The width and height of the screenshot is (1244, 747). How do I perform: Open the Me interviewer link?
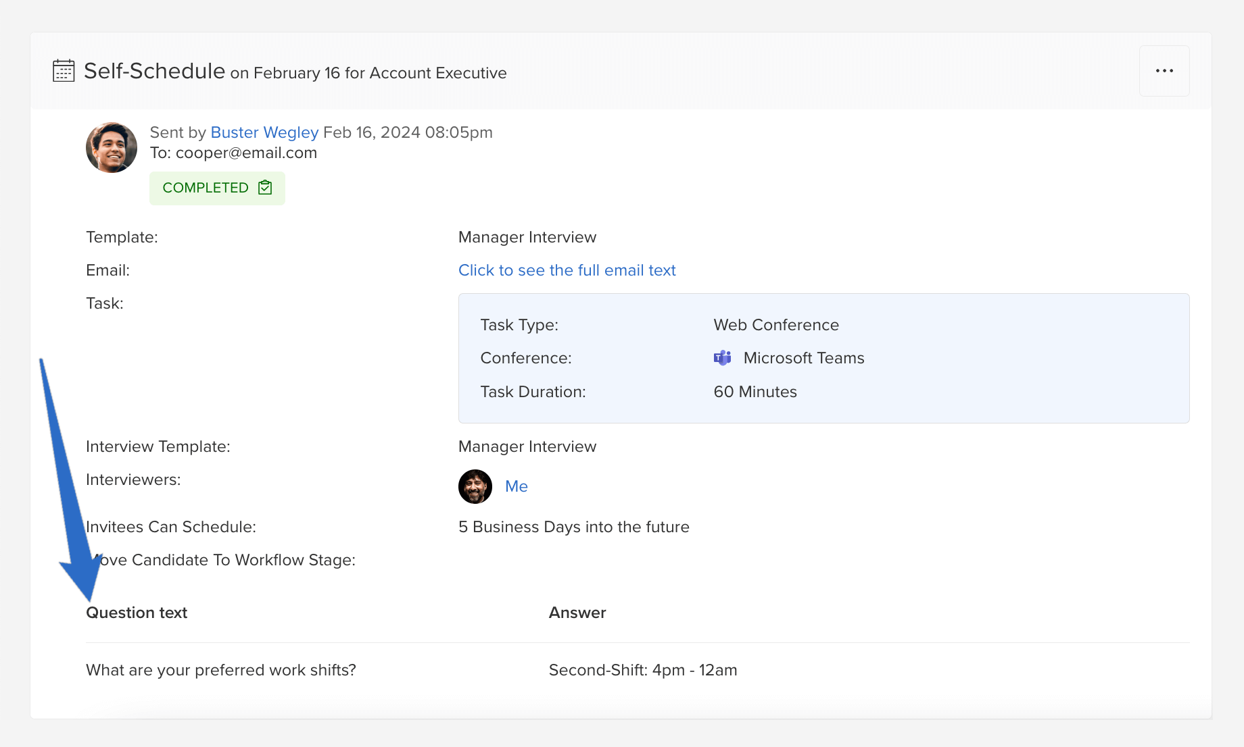(x=516, y=486)
